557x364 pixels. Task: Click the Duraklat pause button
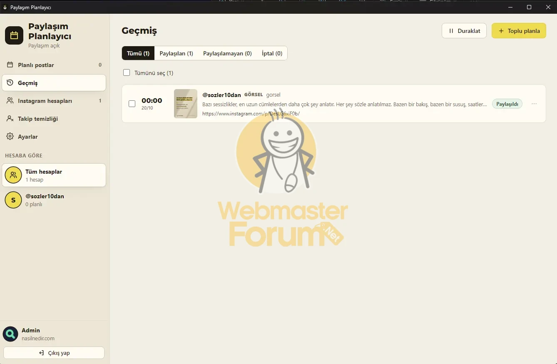click(464, 31)
